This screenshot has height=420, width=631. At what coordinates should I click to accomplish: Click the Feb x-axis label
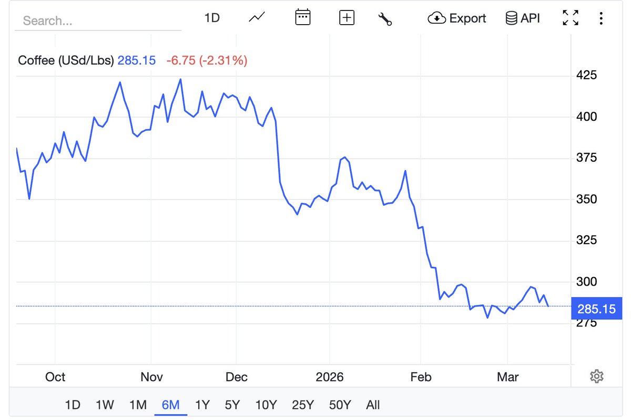pyautogui.click(x=421, y=377)
